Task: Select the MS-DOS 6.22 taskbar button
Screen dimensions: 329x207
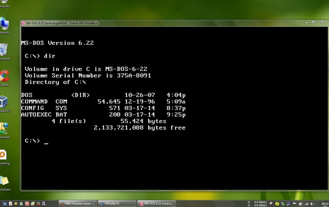Action: pos(157,204)
